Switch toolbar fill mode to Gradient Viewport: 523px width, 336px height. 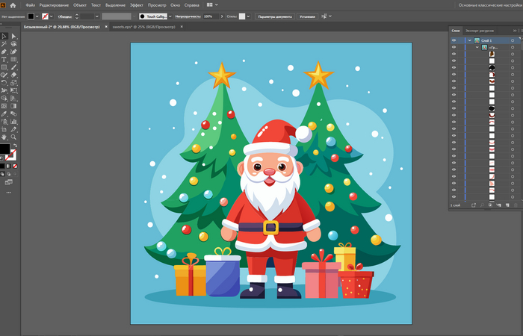point(8,166)
